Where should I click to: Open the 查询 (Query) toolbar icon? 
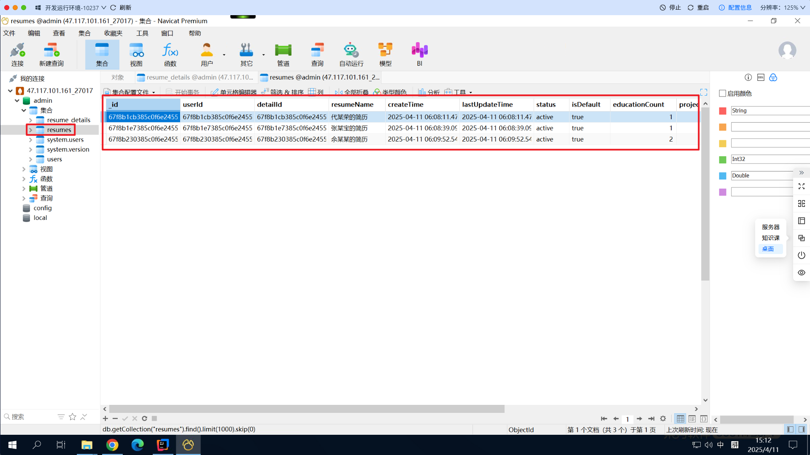(317, 55)
